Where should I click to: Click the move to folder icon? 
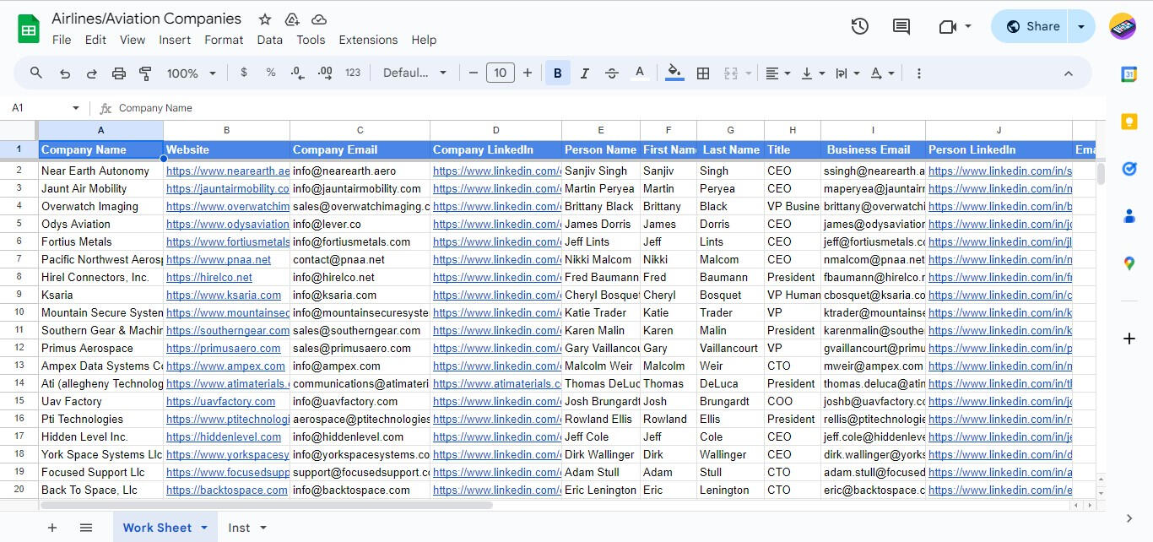[292, 19]
